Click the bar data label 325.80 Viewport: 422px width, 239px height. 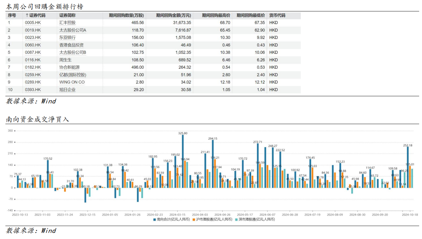click(183, 133)
